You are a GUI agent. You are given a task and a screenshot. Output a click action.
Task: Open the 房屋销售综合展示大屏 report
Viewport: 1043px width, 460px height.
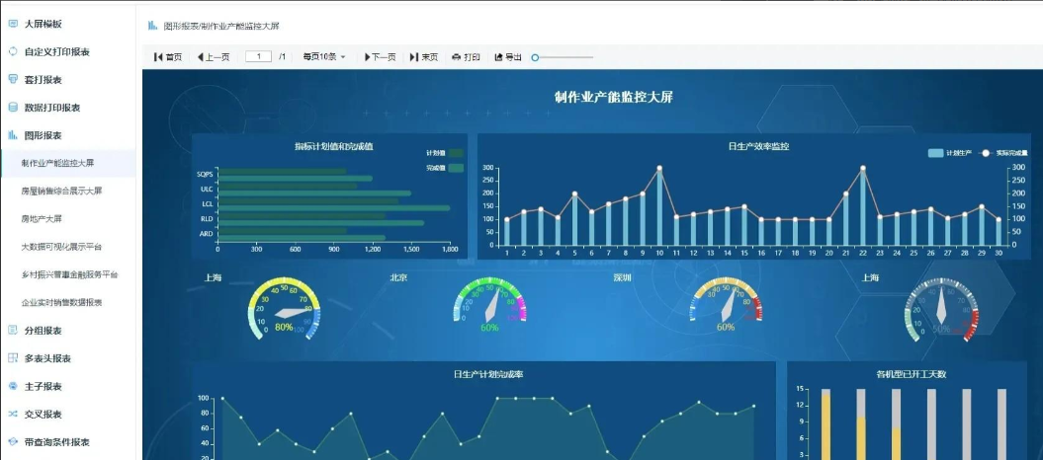pos(68,192)
